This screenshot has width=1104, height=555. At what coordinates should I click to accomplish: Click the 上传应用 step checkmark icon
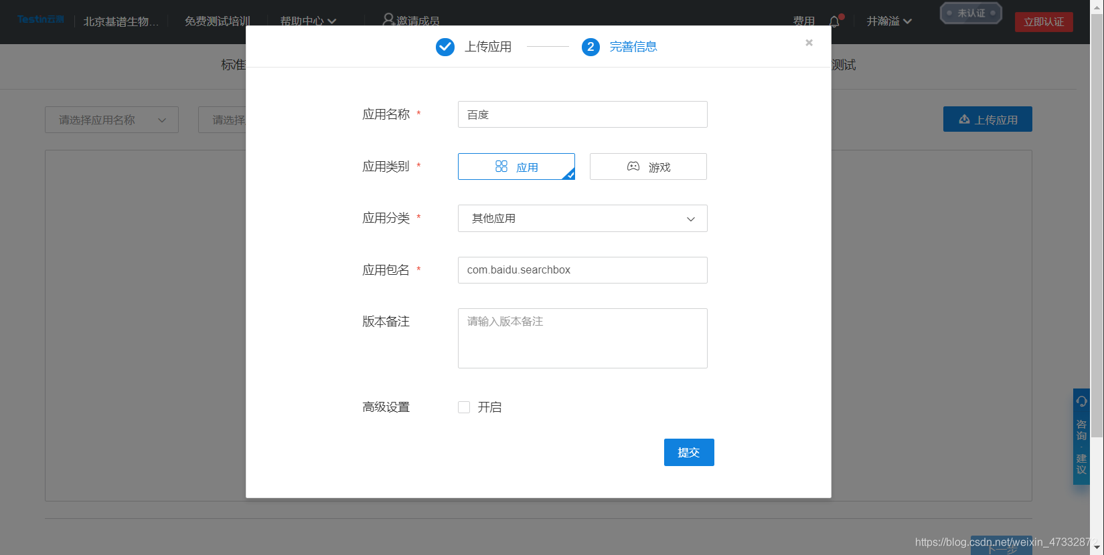click(x=445, y=47)
